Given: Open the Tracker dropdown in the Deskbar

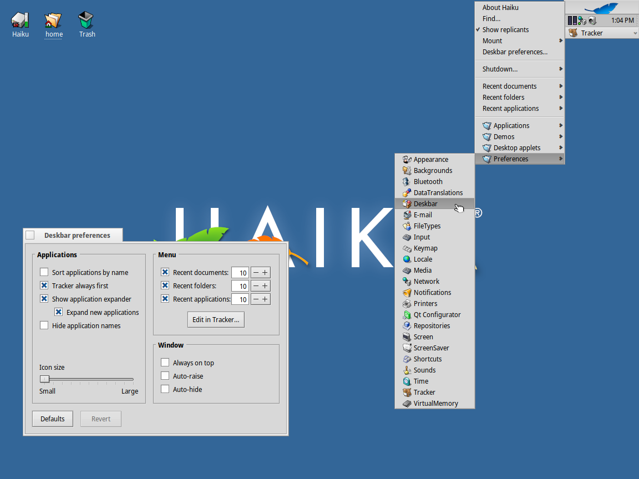Looking at the screenshot, I should click(x=602, y=32).
